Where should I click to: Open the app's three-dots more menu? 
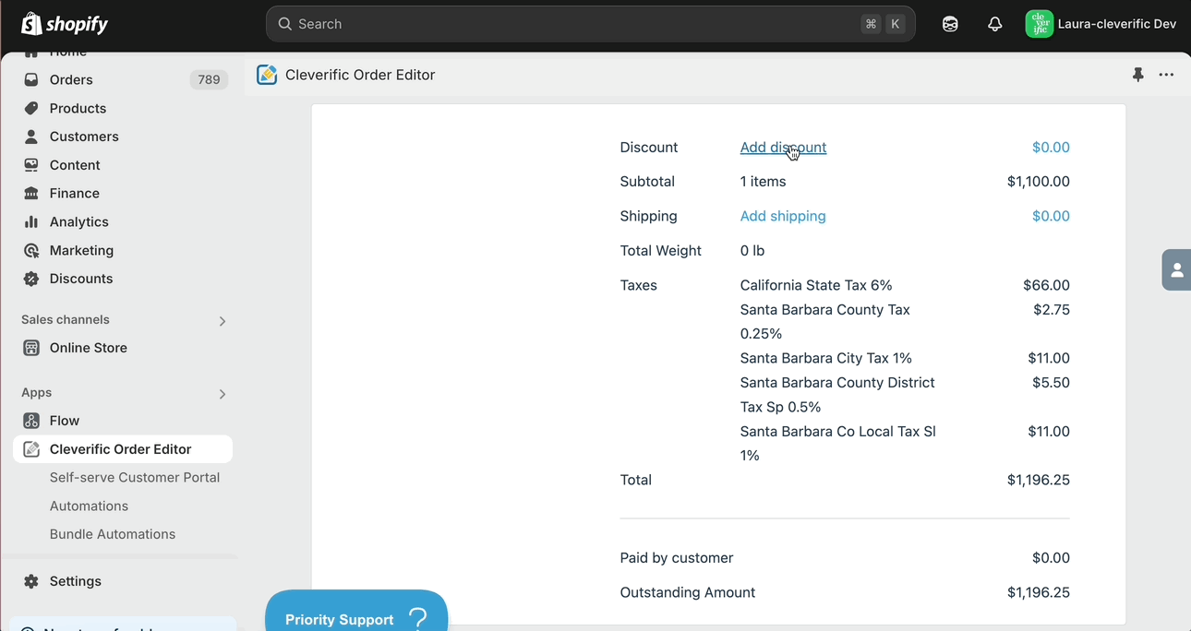1166,75
